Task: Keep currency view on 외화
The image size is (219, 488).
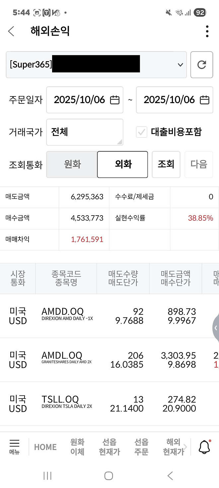Action: 122,164
